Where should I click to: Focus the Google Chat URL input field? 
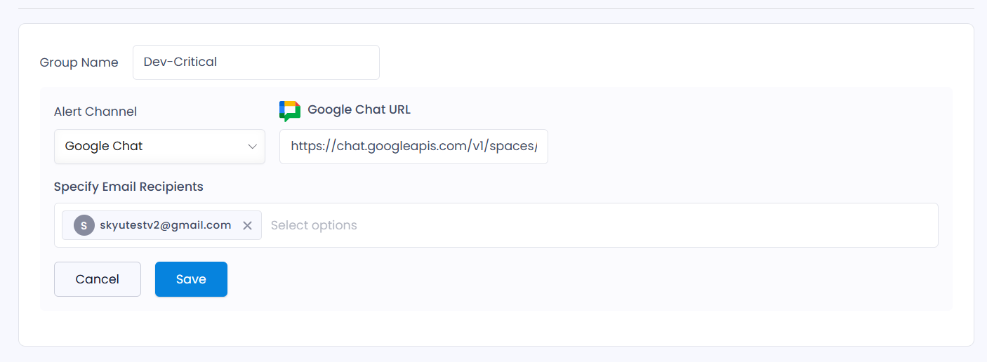click(413, 147)
